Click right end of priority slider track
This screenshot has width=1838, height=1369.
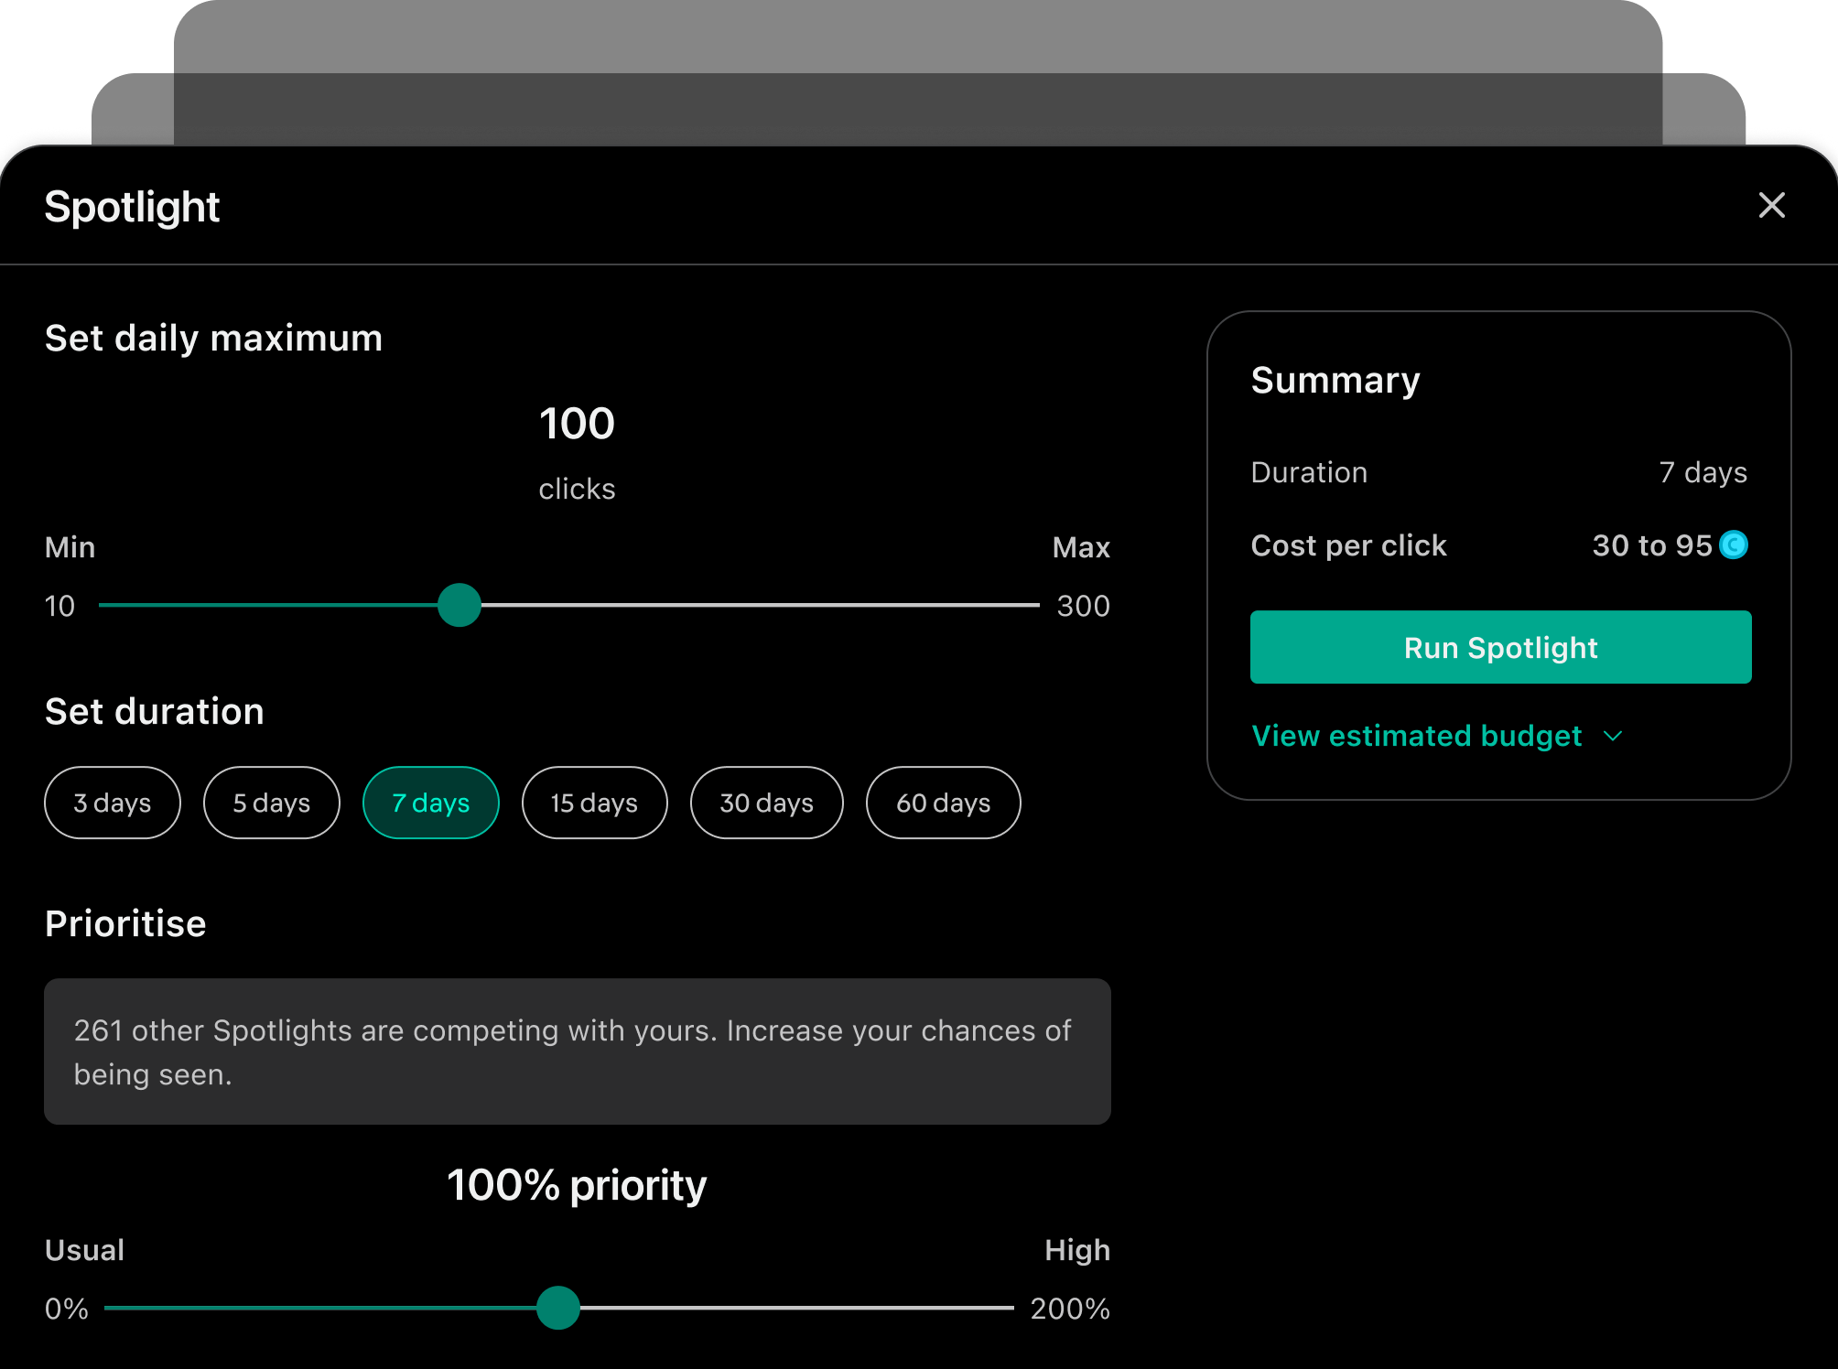click(x=1005, y=1308)
